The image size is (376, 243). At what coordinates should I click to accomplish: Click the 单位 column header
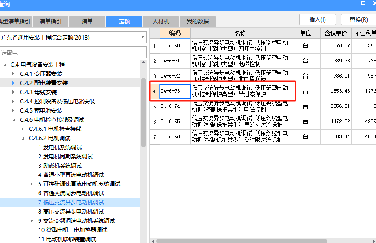[306, 33]
